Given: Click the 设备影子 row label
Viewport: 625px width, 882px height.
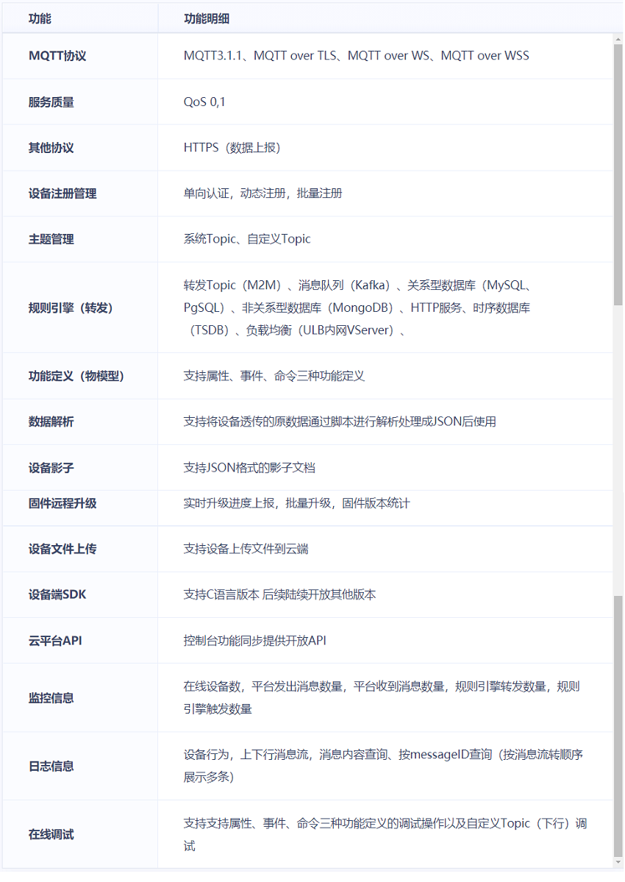Looking at the screenshot, I should pos(51,468).
